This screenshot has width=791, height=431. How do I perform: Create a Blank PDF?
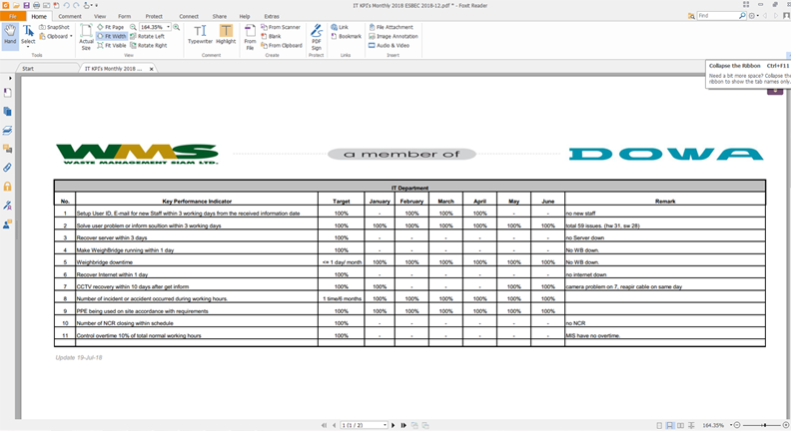tap(271, 36)
